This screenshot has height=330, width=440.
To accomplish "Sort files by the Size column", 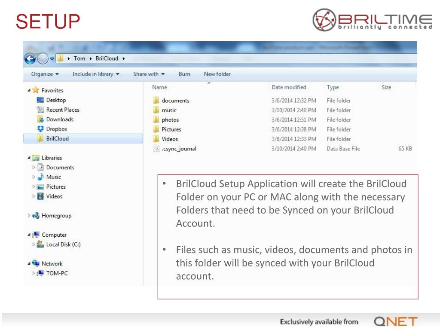I will (x=386, y=87).
